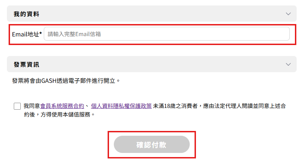
Task: Toggle the 我的資料 gray header bar
Action: (152, 14)
